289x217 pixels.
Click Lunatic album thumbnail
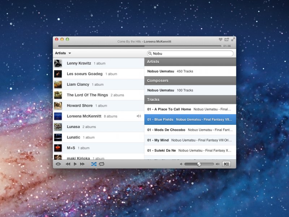58,137
